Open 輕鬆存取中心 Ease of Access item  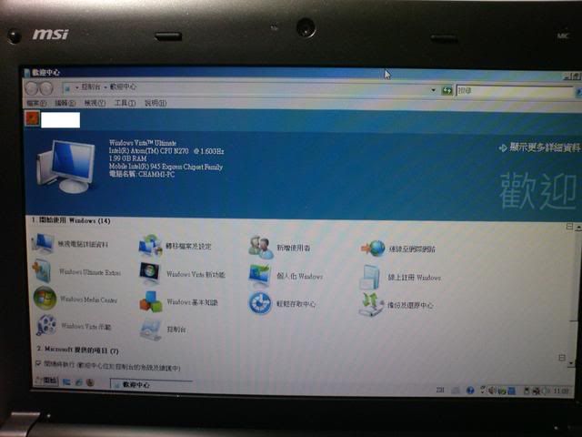tap(282, 303)
